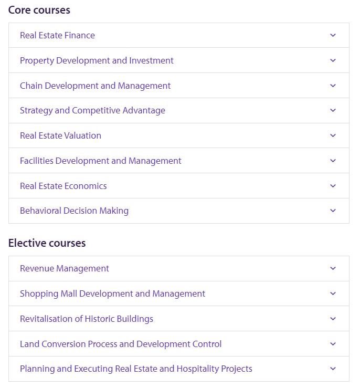This screenshot has width=360, height=388.
Task: Expand the Revenue Management course row
Action: (x=179, y=268)
